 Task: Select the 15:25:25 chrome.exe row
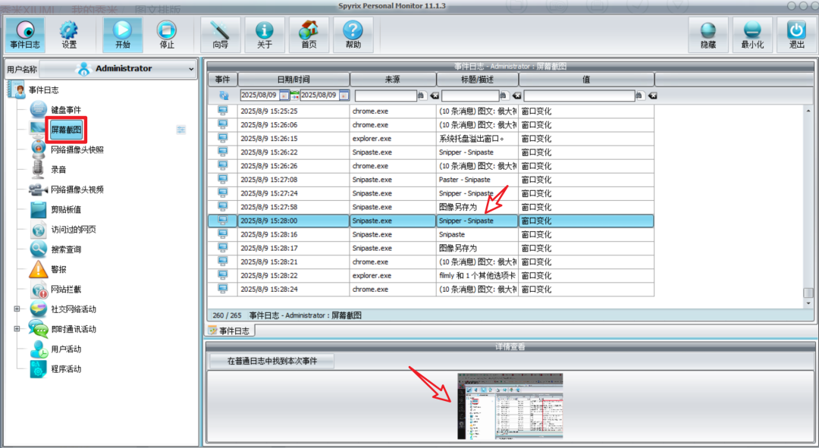(x=431, y=111)
